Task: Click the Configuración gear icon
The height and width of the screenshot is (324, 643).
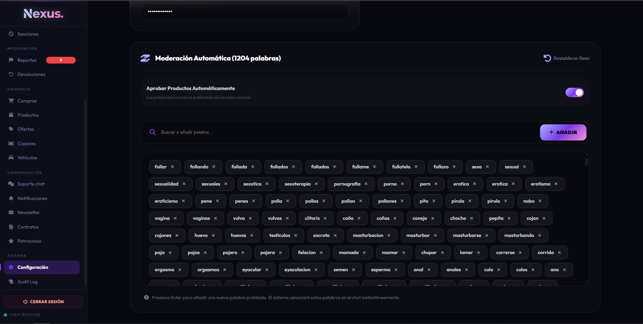Action: [x=11, y=267]
